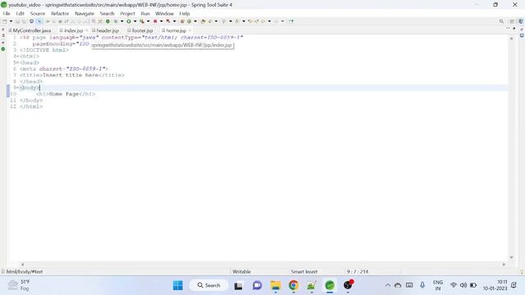
Task: Open the Help menu
Action: click(x=185, y=13)
